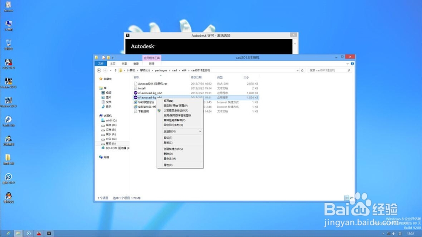
Task: Click the packages breadcrumb in the address bar
Action: tap(161, 70)
